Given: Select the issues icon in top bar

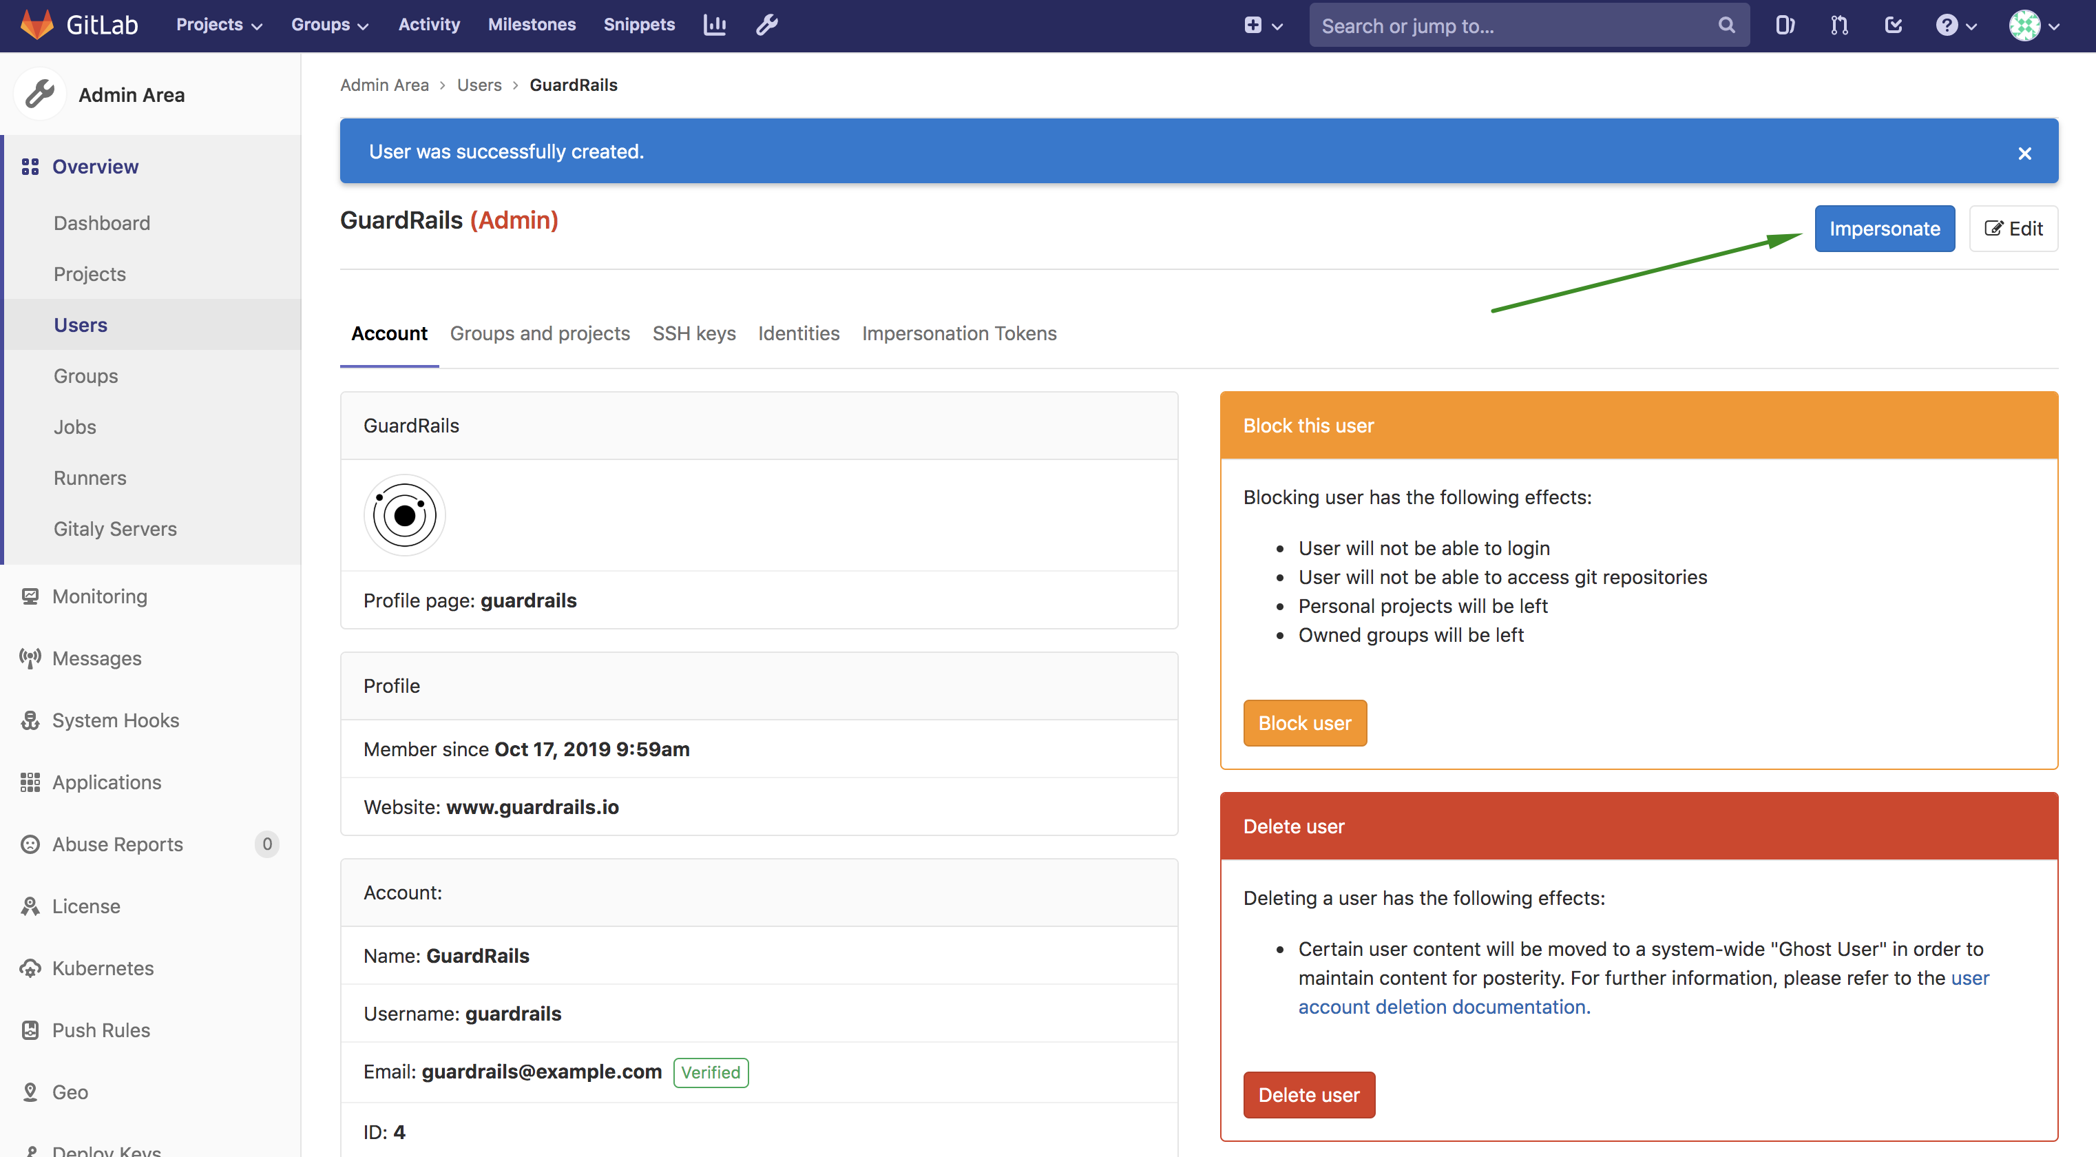Looking at the screenshot, I should click(1785, 25).
